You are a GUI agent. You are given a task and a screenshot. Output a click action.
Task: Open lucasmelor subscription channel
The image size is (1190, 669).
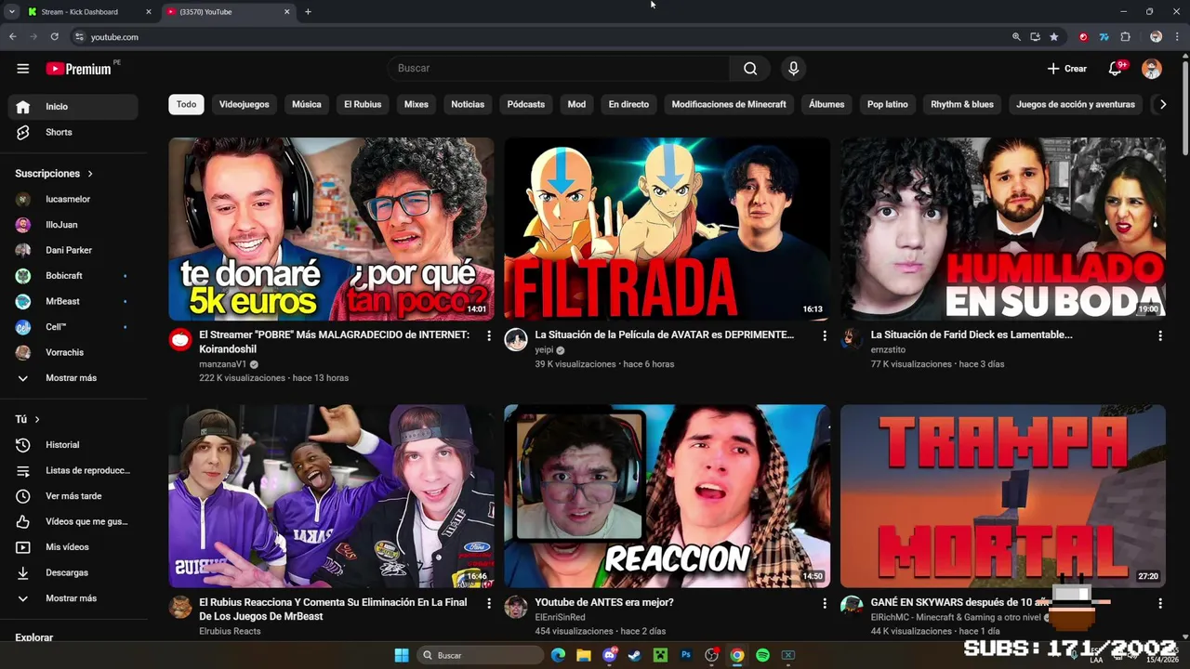pos(73,199)
